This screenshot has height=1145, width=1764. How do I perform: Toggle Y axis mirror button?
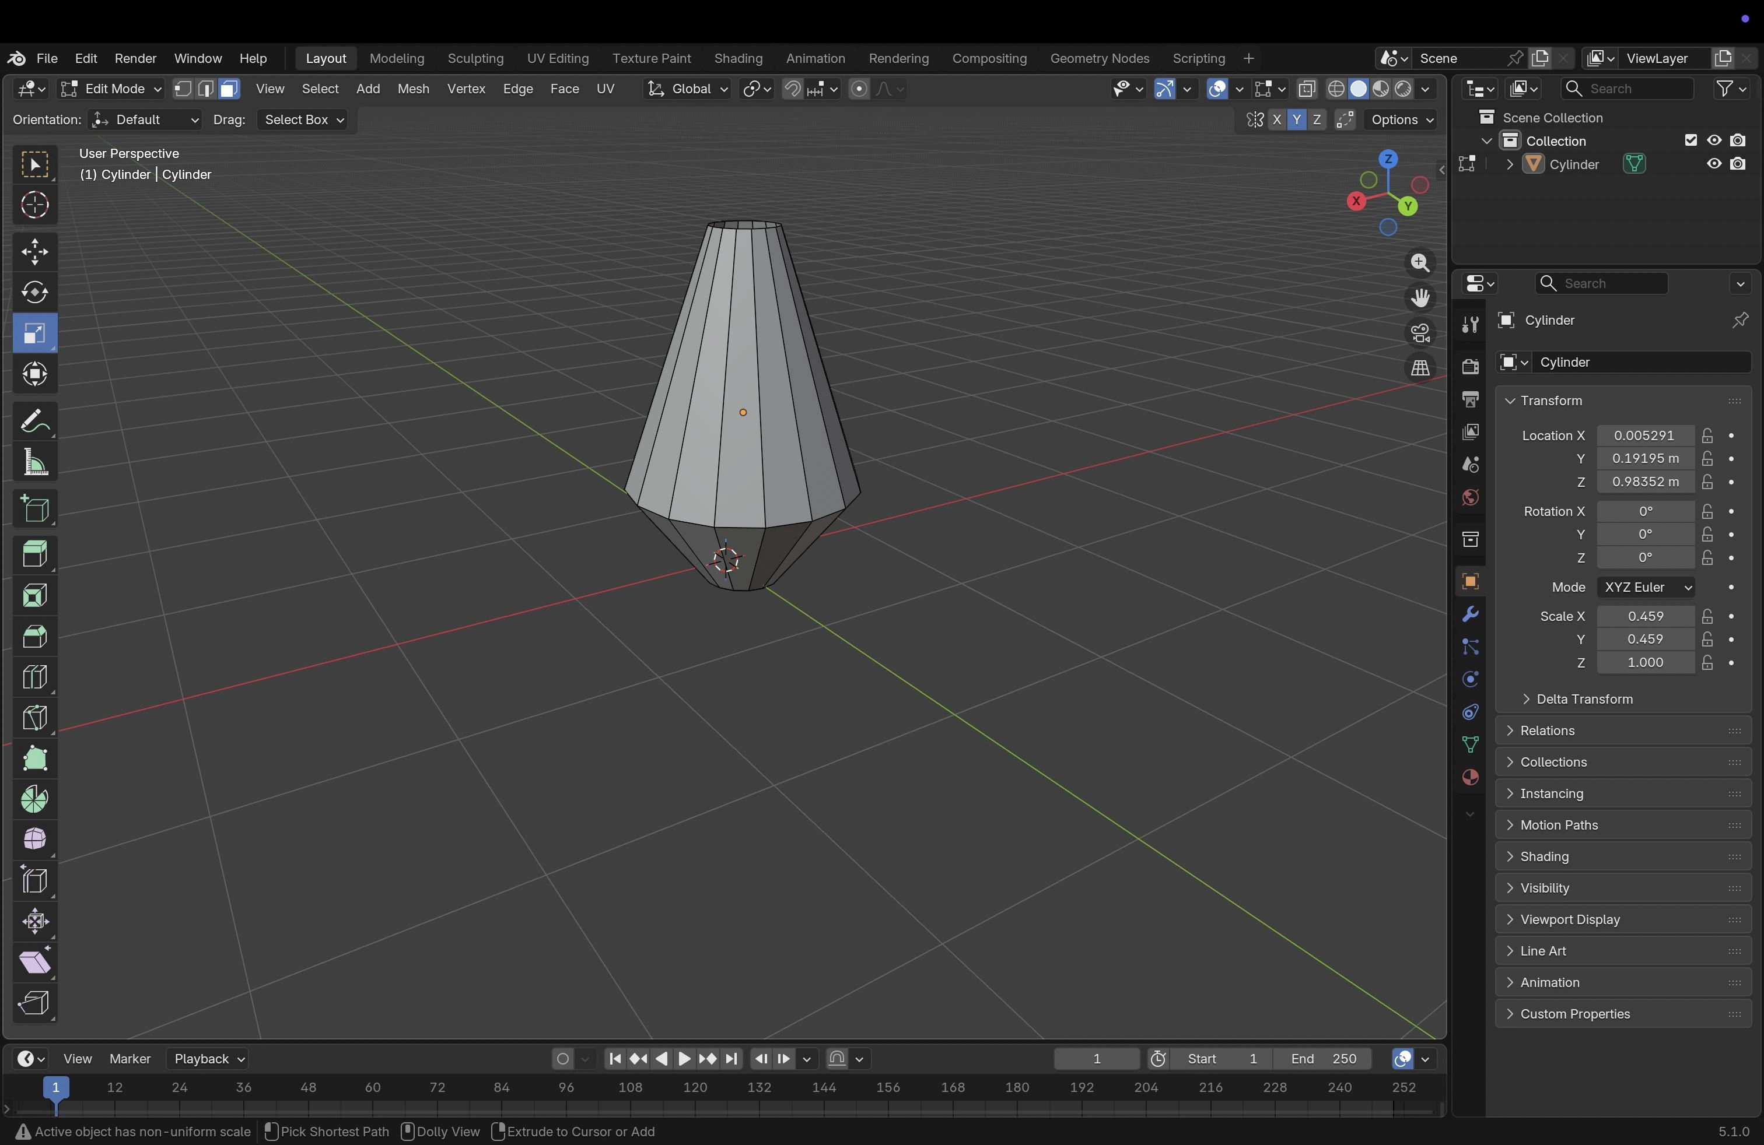click(x=1296, y=120)
